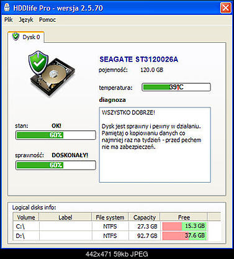234x259 pixels.
Task: Click the Free column header
Action: (x=184, y=217)
